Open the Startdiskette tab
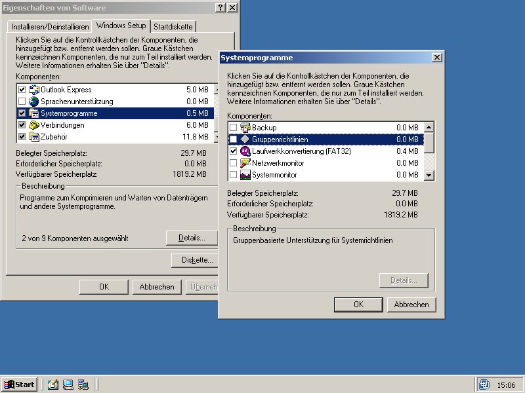 click(173, 27)
